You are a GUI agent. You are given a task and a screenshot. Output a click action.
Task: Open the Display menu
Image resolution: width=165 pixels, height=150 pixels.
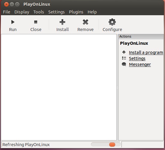pos(22,12)
